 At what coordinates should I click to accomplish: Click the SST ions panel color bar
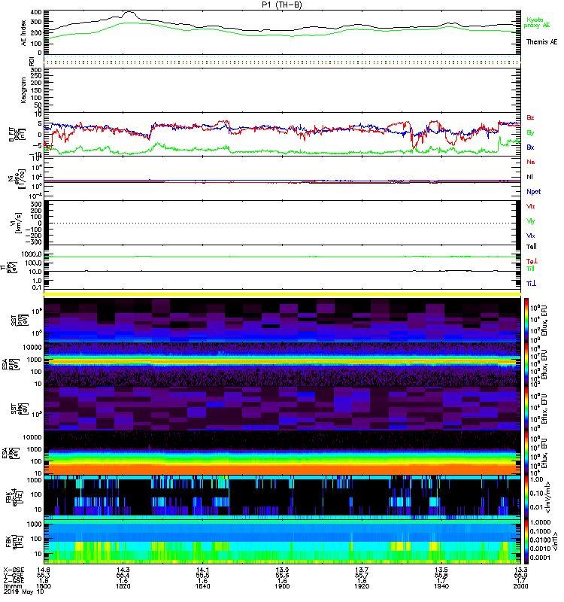[526, 320]
